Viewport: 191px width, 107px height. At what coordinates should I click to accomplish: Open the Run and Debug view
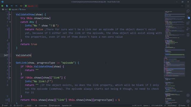pos(188,29)
